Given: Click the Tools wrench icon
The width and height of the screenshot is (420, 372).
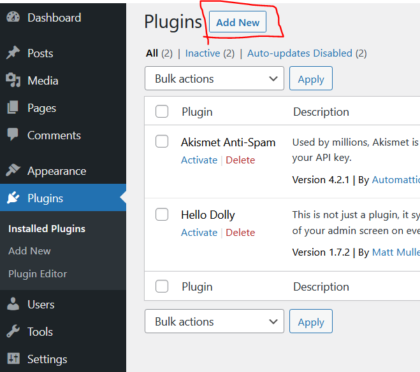Looking at the screenshot, I should [13, 331].
